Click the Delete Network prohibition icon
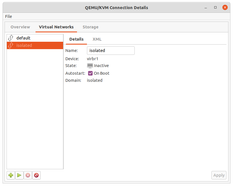Image resolution: width=233 pixels, height=186 pixels. [36, 175]
